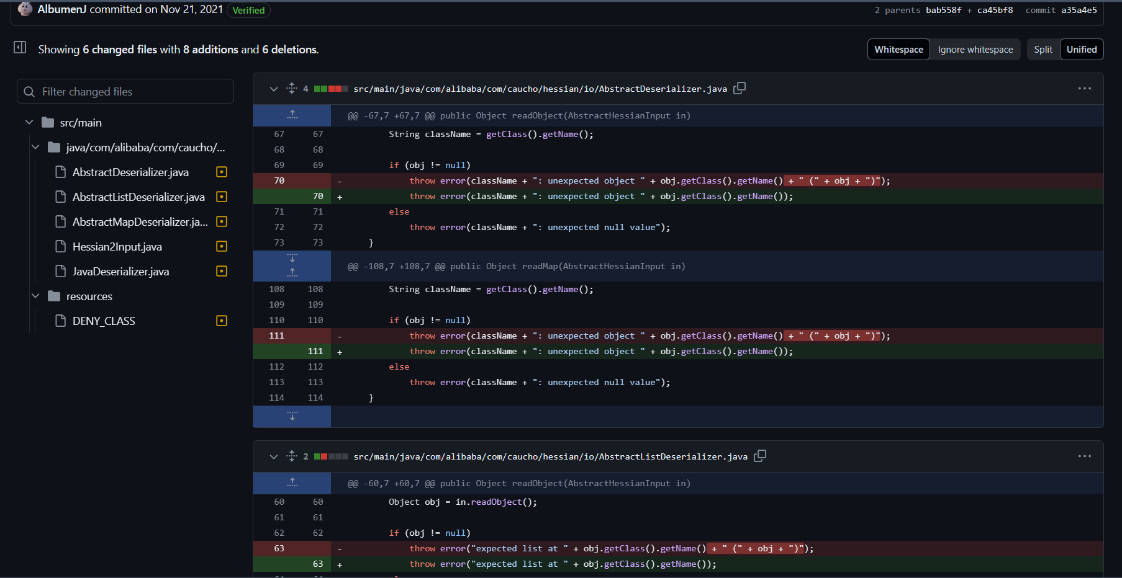
Task: Collapse java/com/alibaba/com/caucho folder
Action: coord(35,147)
